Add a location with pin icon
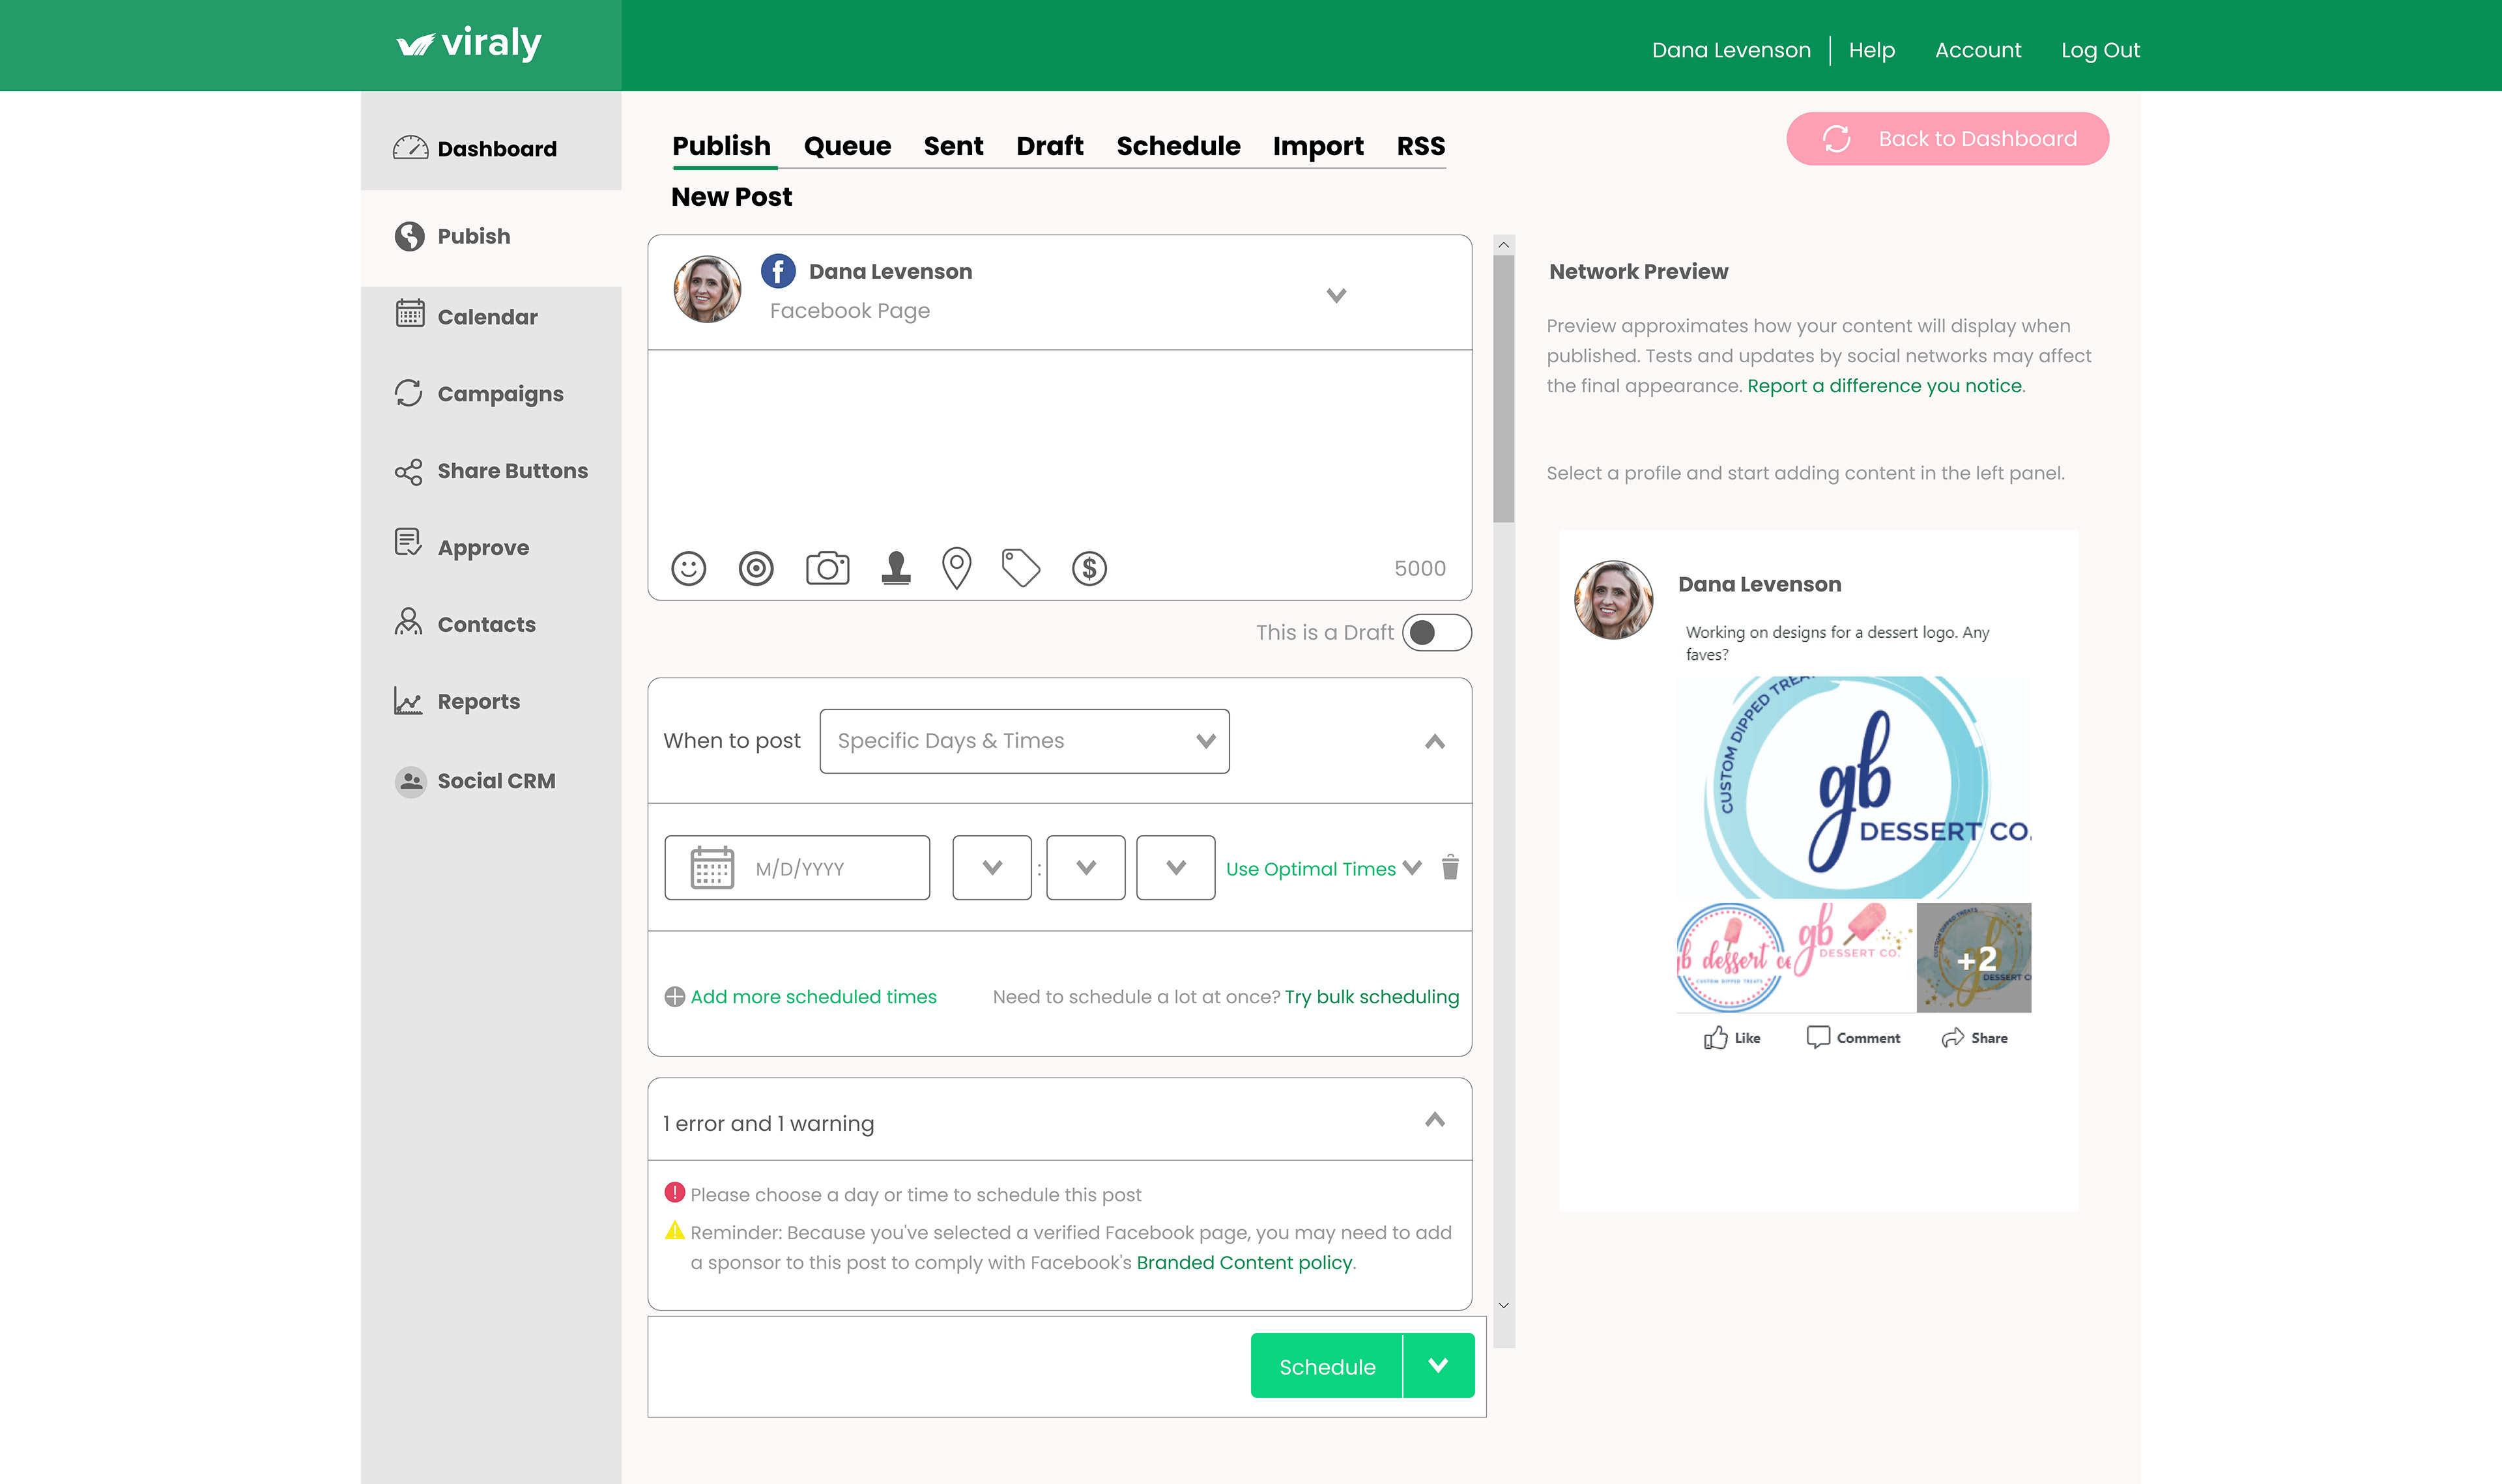The height and width of the screenshot is (1484, 2502). click(x=956, y=568)
